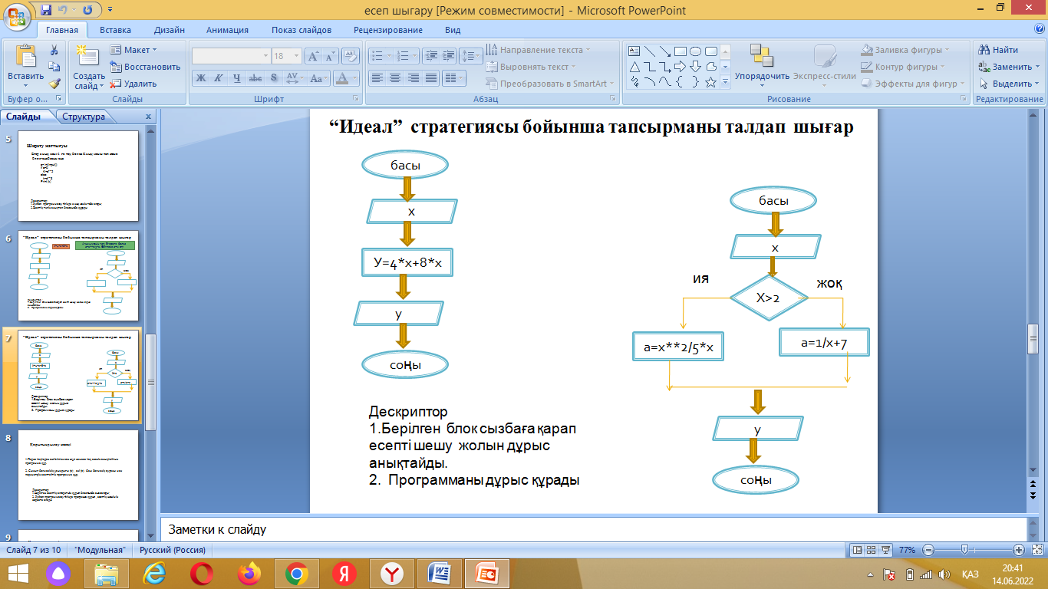Increase font size with the large A
The height and width of the screenshot is (589, 1048).
313,56
